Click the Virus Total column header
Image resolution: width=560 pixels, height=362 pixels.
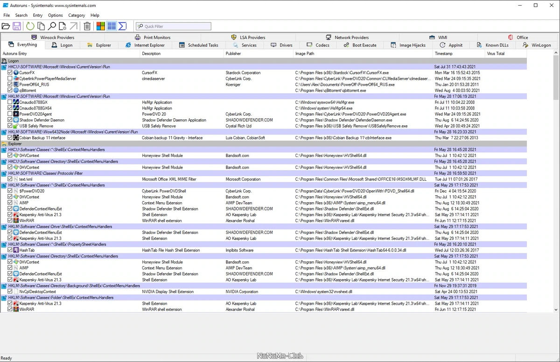click(506, 54)
